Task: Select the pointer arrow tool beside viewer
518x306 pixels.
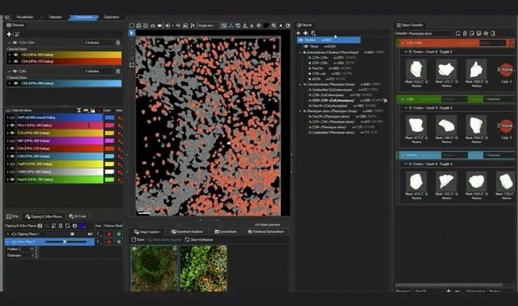Action: pyautogui.click(x=131, y=33)
